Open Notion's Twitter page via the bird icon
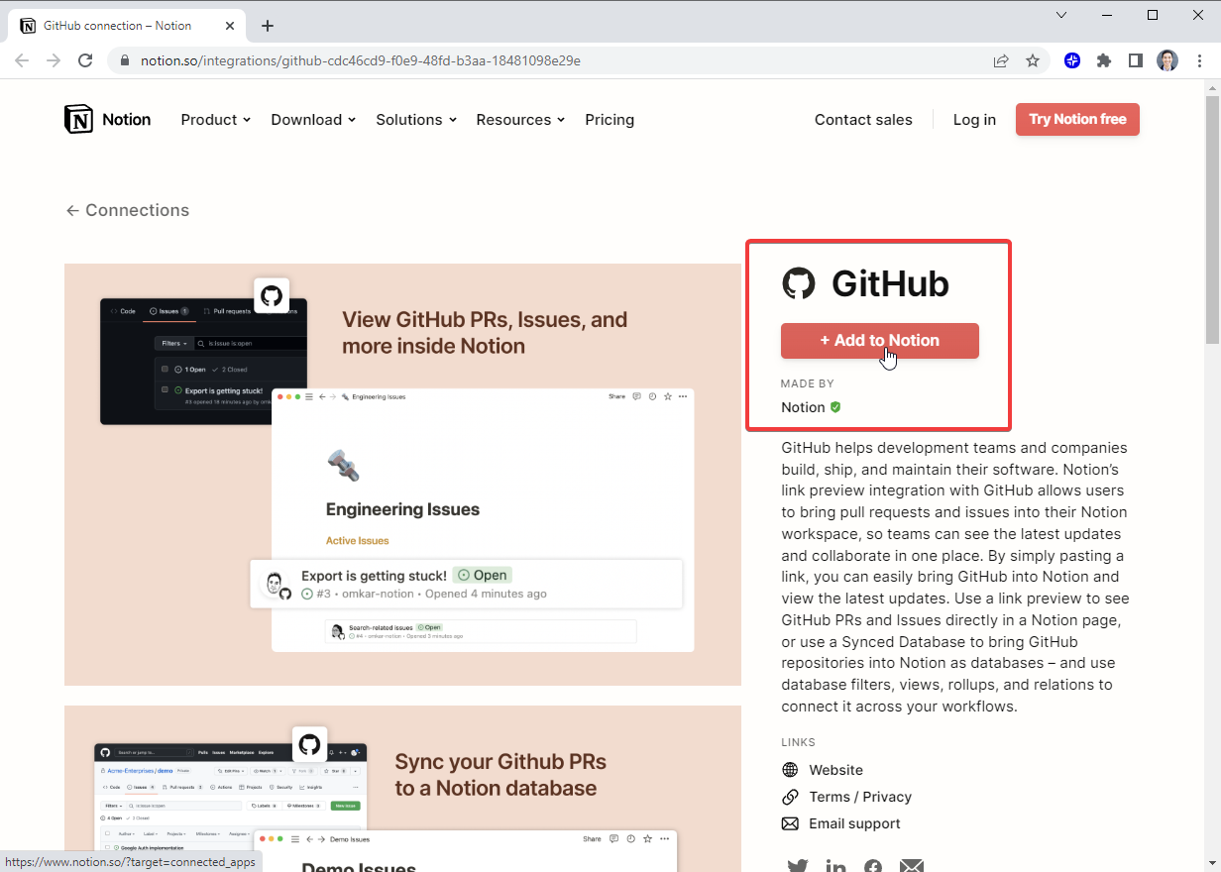The image size is (1221, 872). (798, 864)
